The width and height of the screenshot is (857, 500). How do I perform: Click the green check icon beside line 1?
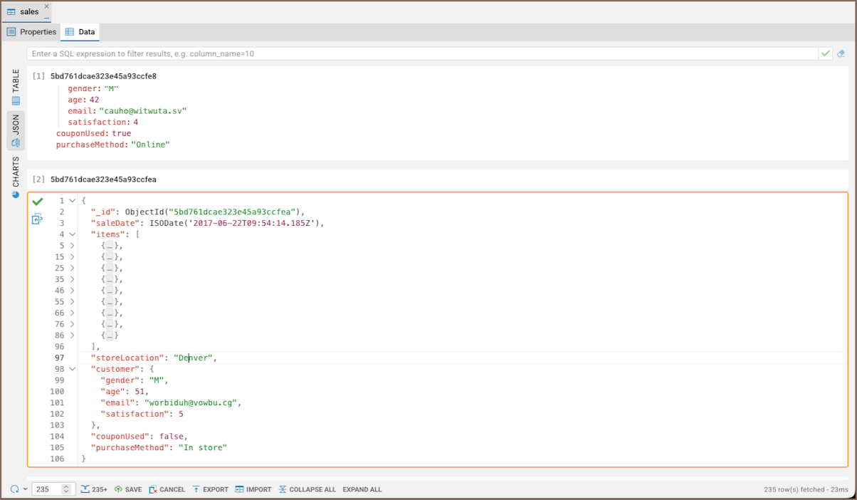[38, 202]
